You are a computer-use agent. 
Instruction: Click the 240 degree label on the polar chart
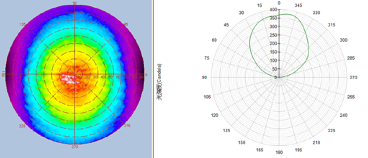tap(344, 115)
